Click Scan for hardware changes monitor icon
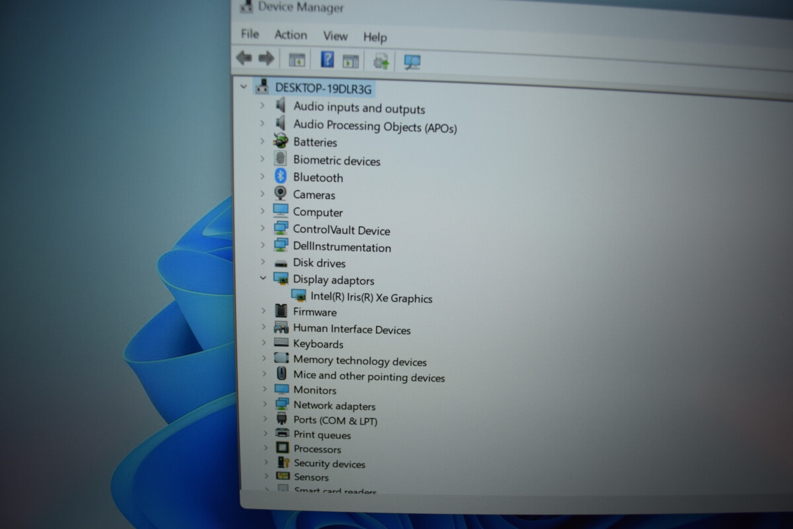Image resolution: width=793 pixels, height=529 pixels. [x=412, y=62]
